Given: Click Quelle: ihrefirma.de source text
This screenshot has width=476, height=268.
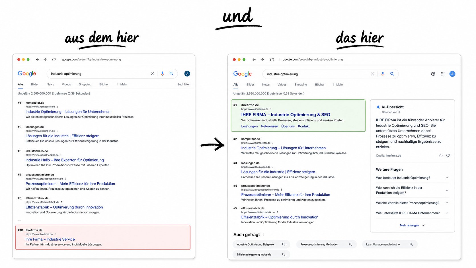Looking at the screenshot, I should 388,156.
